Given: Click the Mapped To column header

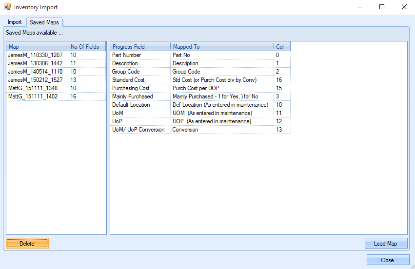Looking at the screenshot, I should click(x=222, y=47).
